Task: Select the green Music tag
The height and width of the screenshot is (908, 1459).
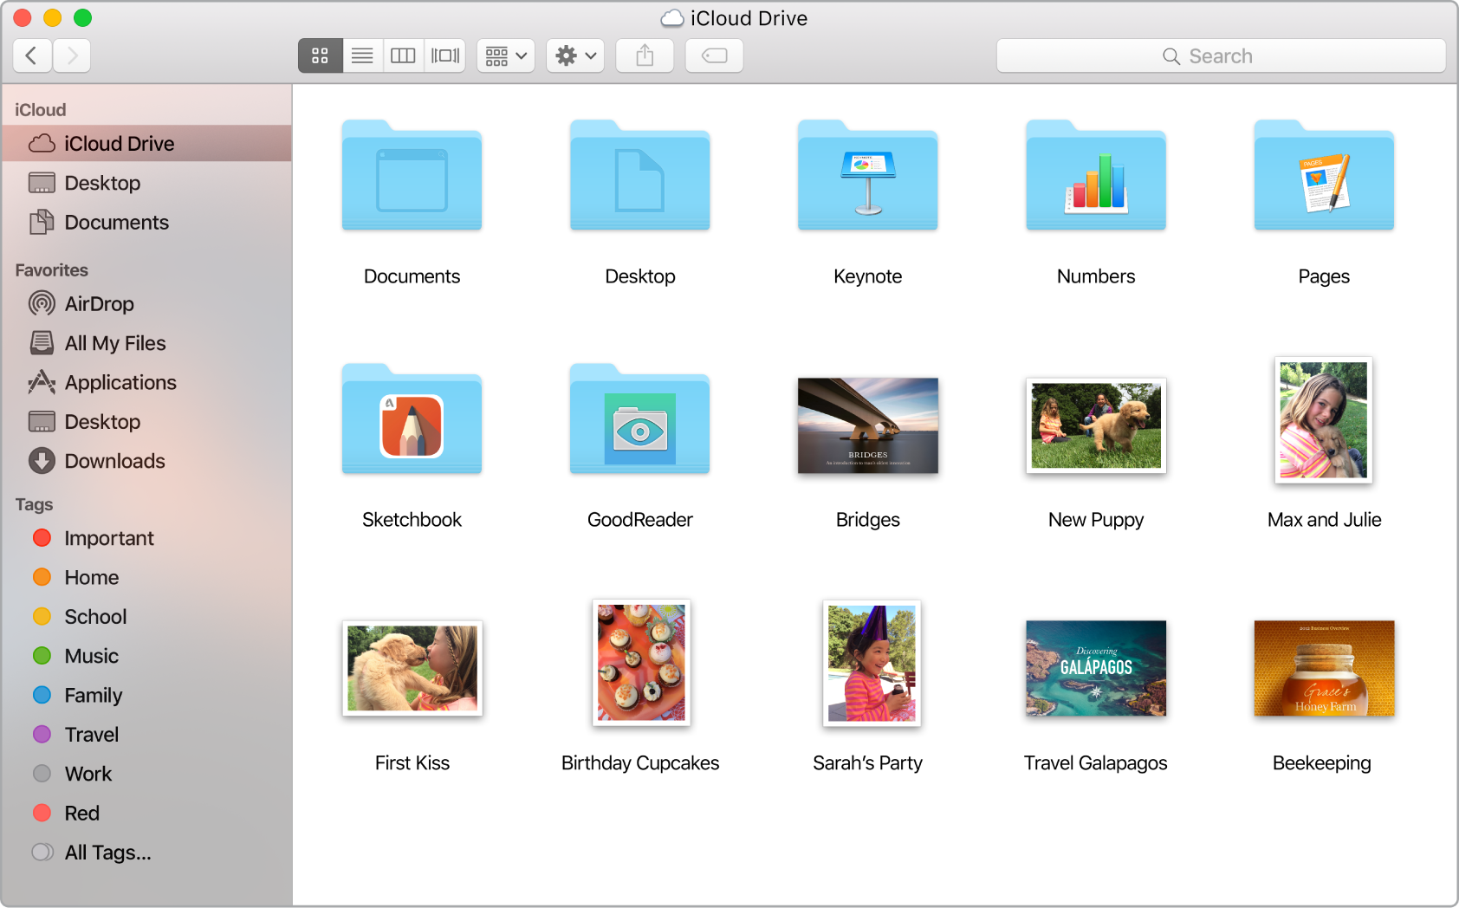Action: (x=146, y=656)
